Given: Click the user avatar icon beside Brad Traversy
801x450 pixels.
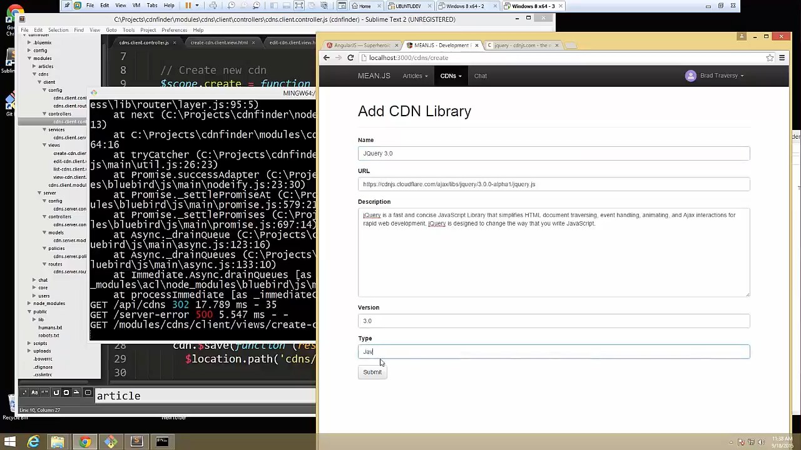Looking at the screenshot, I should pyautogui.click(x=691, y=76).
